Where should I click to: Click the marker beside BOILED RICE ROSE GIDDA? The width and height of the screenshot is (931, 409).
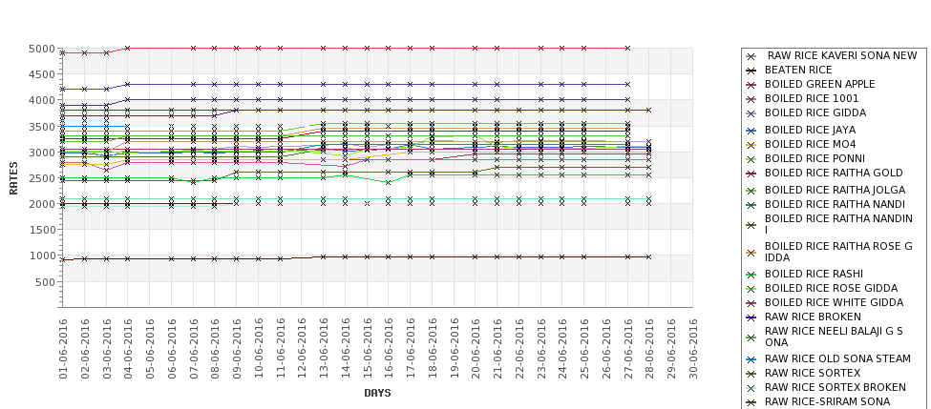[751, 289]
